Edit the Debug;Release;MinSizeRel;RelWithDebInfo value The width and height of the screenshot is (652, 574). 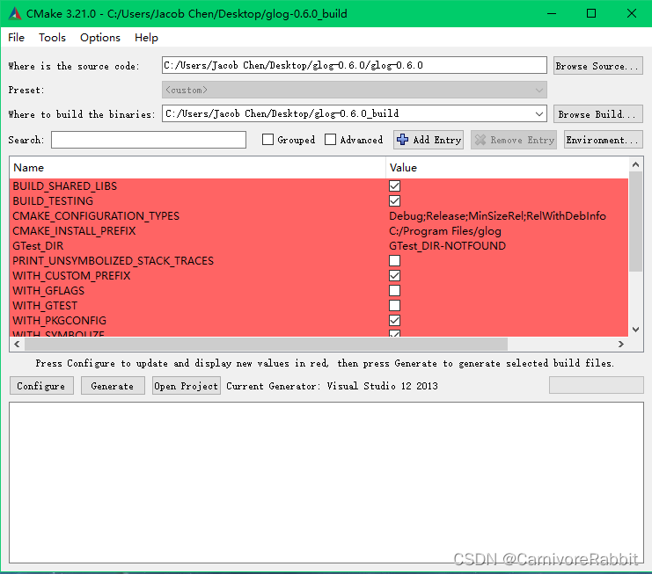pos(497,216)
